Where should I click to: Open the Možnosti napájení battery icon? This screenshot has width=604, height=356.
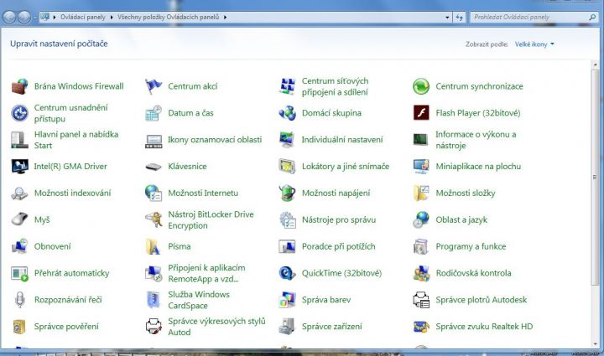(288, 193)
